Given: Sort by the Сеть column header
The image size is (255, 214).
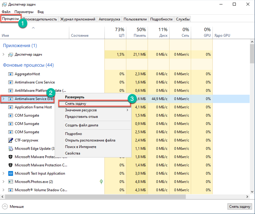Looking at the screenshot, I should (x=180, y=33).
